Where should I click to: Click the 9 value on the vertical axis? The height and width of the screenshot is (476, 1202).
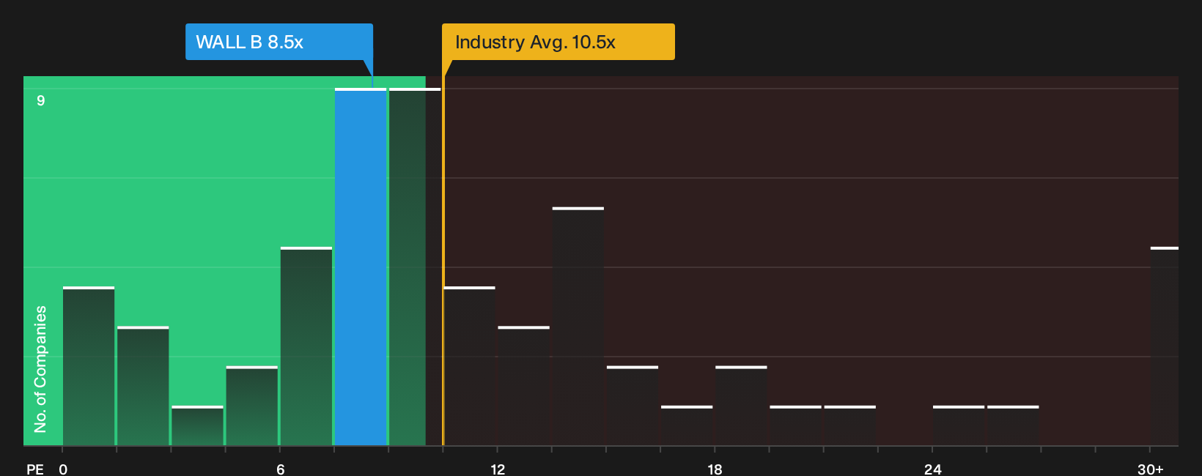point(41,100)
